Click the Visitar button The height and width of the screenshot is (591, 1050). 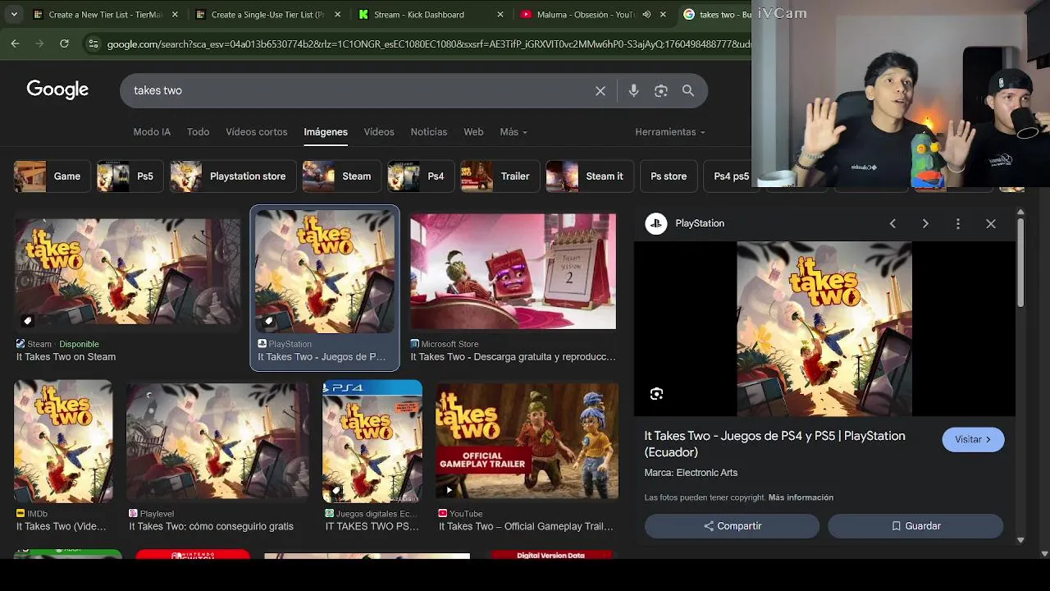click(x=973, y=439)
